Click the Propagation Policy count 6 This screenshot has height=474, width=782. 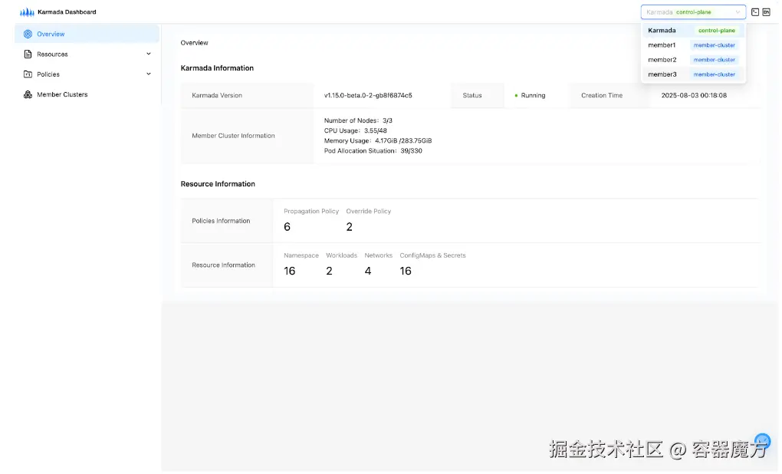tap(287, 227)
